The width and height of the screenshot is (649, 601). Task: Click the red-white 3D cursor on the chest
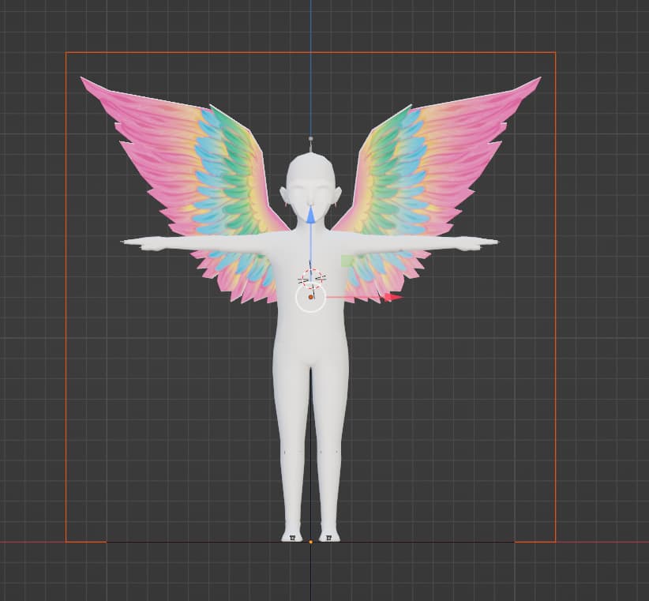click(x=312, y=278)
